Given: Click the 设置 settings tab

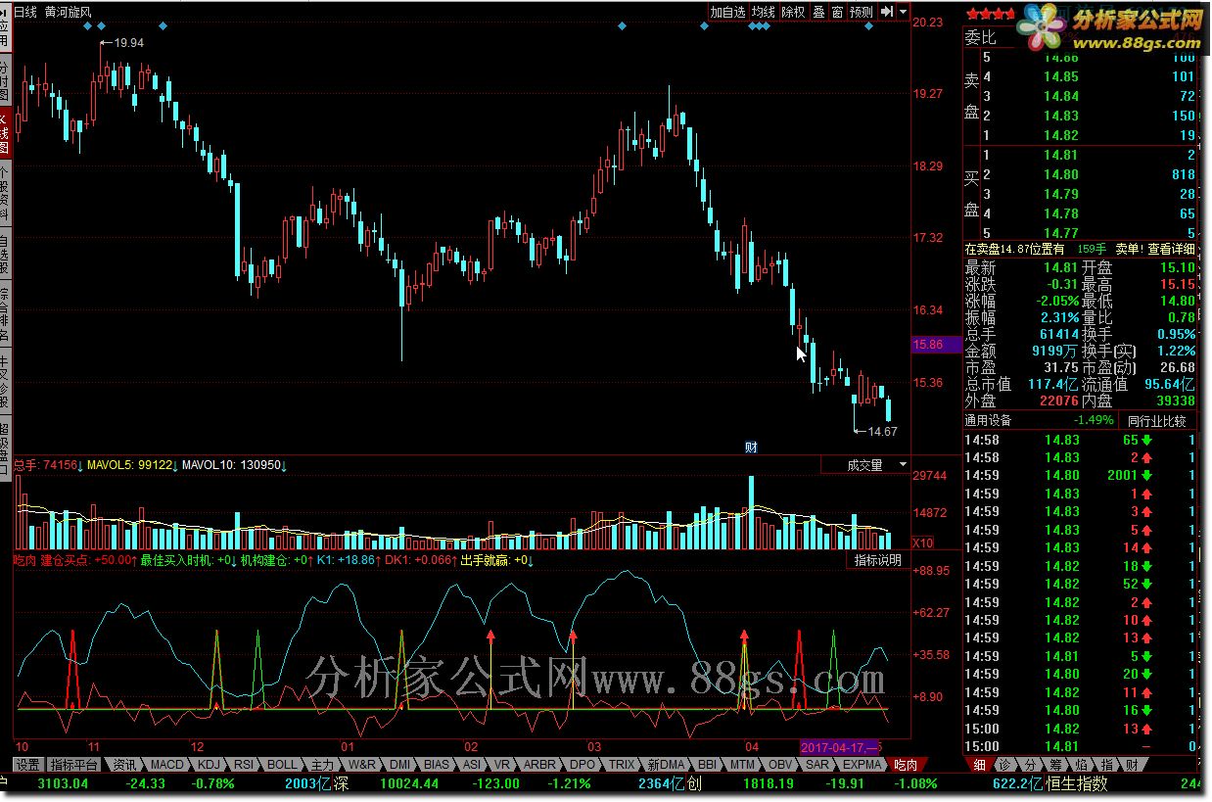Looking at the screenshot, I should 27,765.
